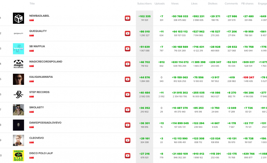Sort by Comments column header
Screen dimensions: 267x163
point(231,3)
